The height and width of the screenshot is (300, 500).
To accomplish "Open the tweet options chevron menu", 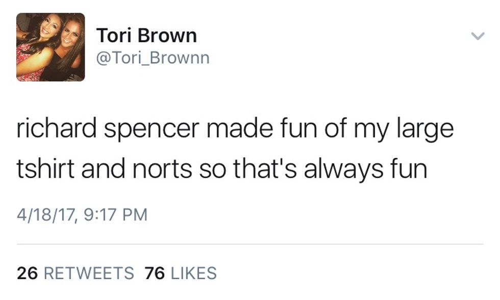I will tap(478, 36).
